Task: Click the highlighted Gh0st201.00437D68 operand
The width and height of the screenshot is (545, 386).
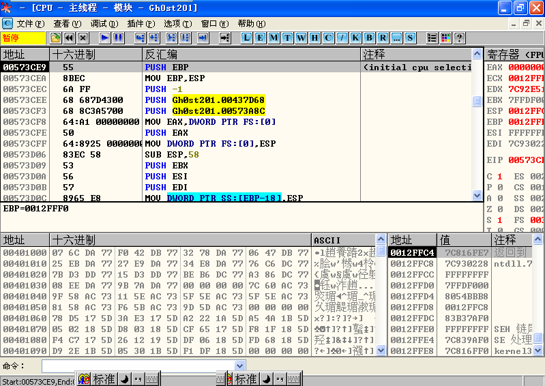Action: tap(218, 100)
